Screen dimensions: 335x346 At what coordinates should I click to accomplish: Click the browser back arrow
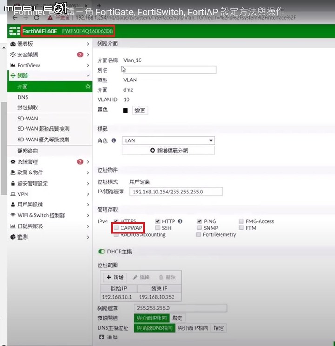[x=15, y=18]
